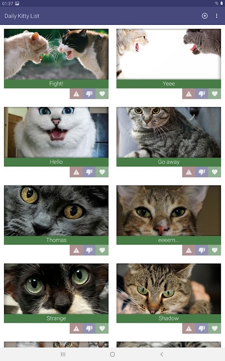Dislike the Go away cat
Viewport: 225px width, 361px height.
[202, 172]
